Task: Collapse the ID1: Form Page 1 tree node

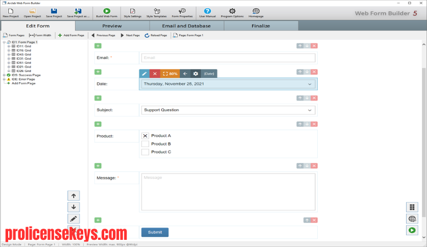Action: point(4,42)
